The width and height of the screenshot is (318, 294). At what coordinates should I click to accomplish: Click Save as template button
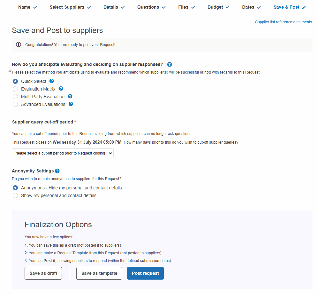click(x=99, y=273)
